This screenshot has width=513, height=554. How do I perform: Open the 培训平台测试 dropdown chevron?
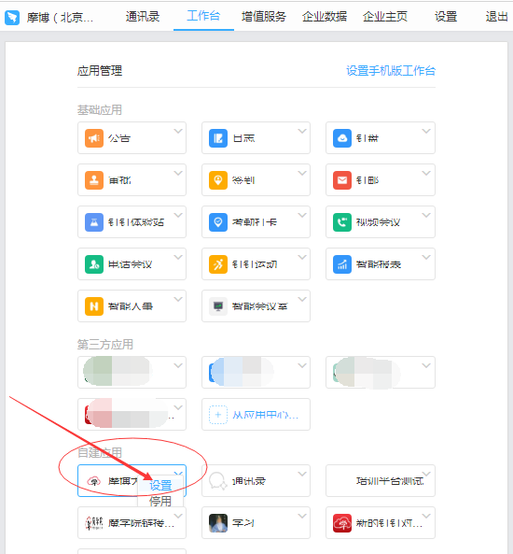426,474
